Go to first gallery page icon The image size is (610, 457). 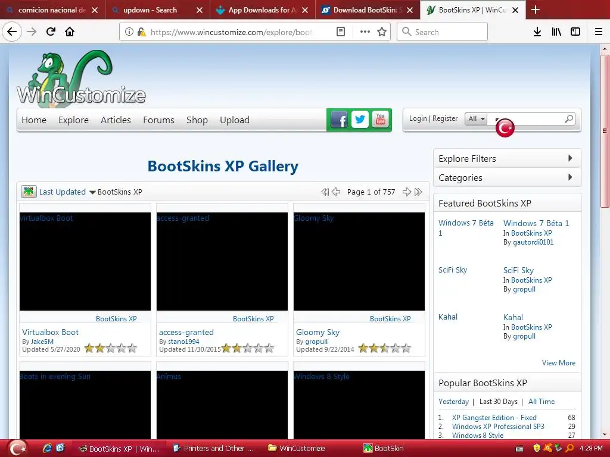pyautogui.click(x=325, y=192)
